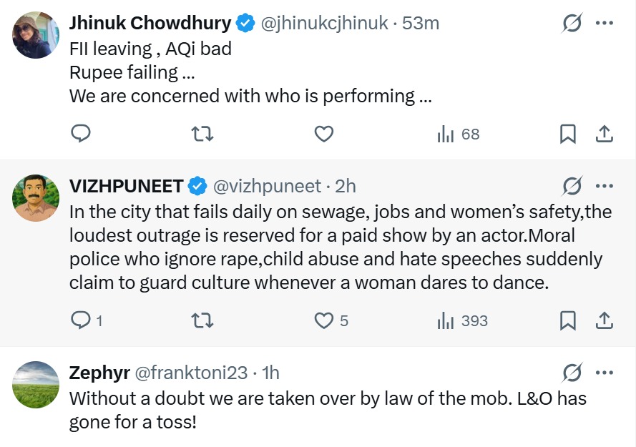Like Jhinuk Chowdhury's tweet
The image size is (636, 447).
325,134
